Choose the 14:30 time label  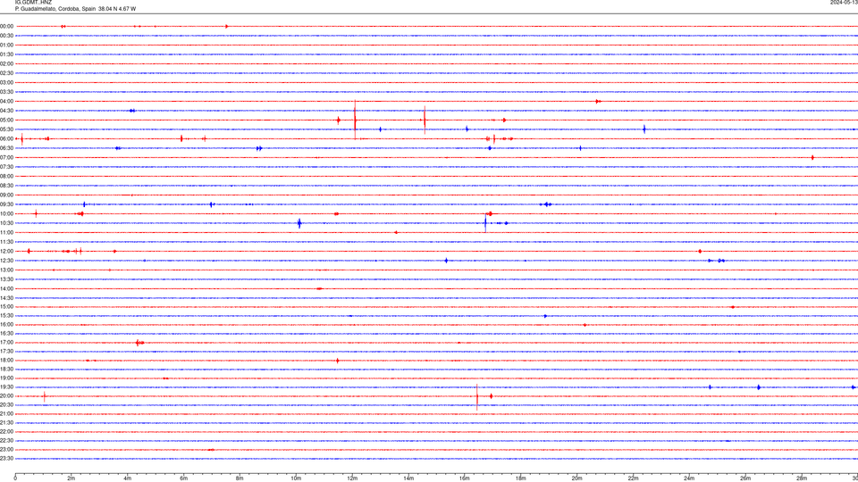click(6, 298)
